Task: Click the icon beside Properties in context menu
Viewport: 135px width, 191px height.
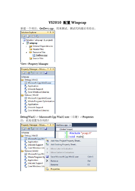Action: click(x=47, y=169)
